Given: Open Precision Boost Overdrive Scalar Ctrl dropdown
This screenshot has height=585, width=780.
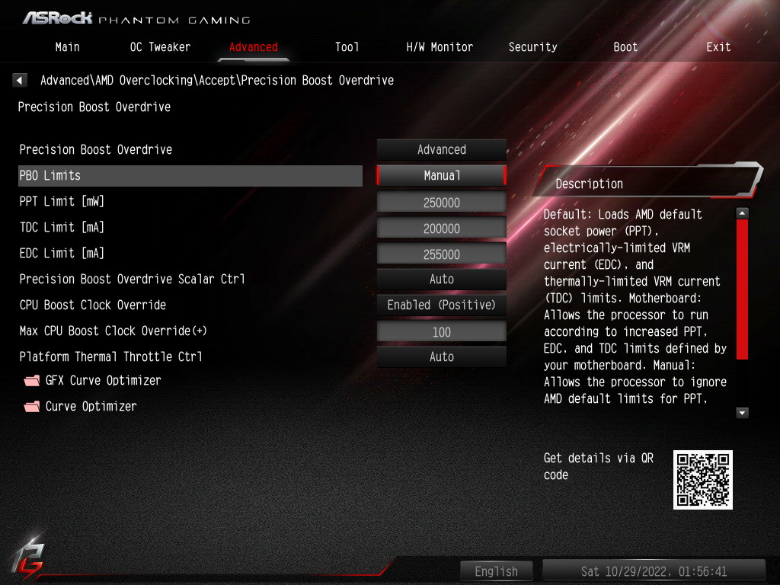Looking at the screenshot, I should point(442,279).
